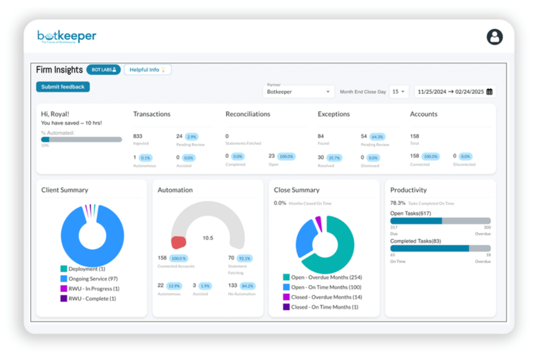Click the 100.0% Connected badge under Accounts
Viewport: 538px width, 359px height.
point(430,156)
